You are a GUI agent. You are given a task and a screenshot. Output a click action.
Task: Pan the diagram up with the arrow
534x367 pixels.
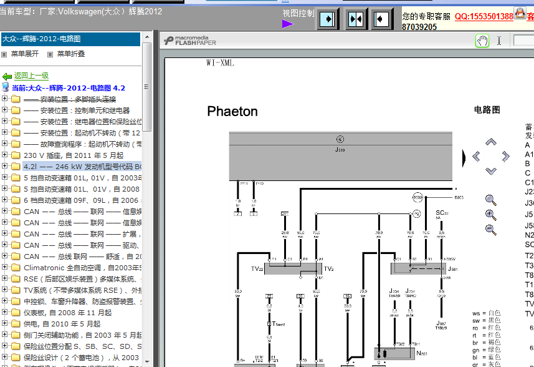[491, 142]
